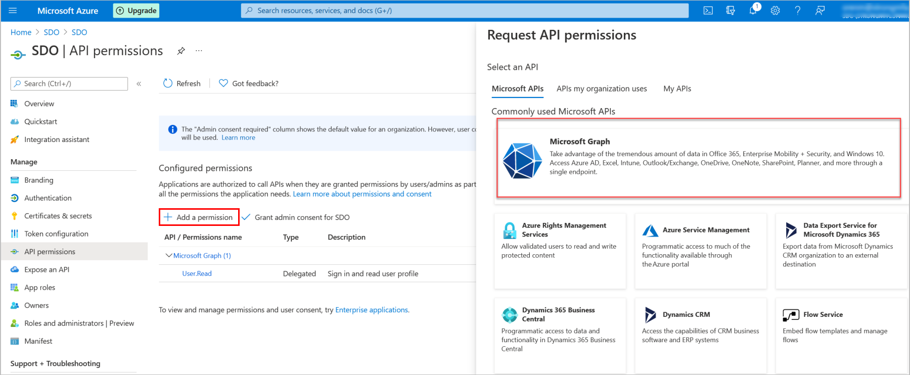The width and height of the screenshot is (910, 375).
Task: Click the Certificates & secrets key icon
Action: click(x=14, y=216)
